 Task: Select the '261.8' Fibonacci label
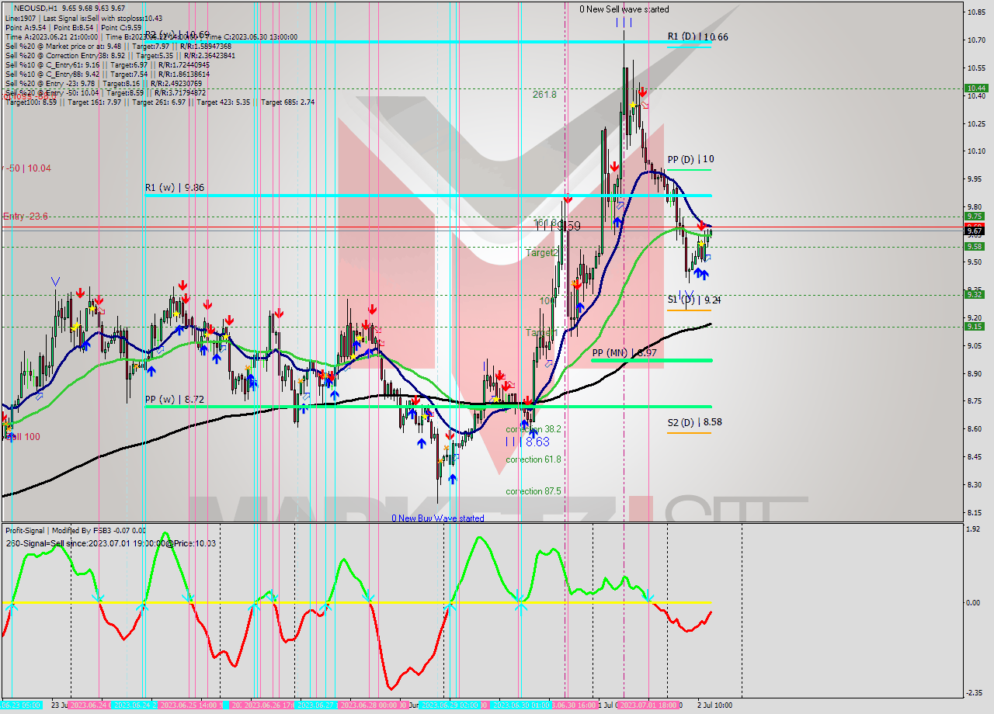pos(544,94)
